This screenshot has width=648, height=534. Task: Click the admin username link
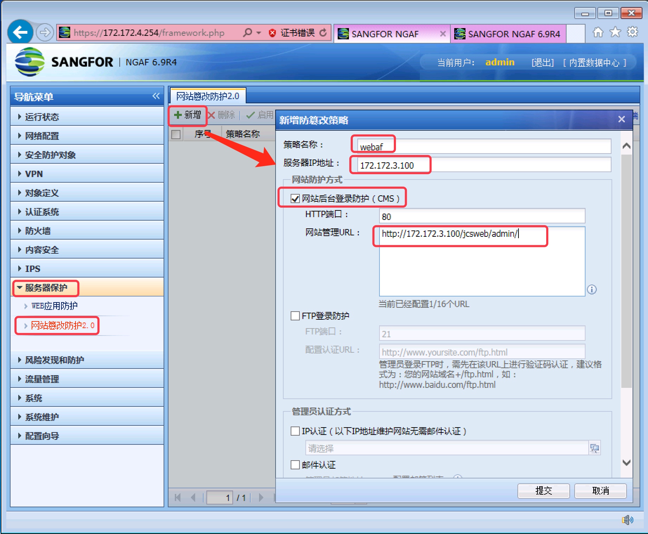[500, 62]
